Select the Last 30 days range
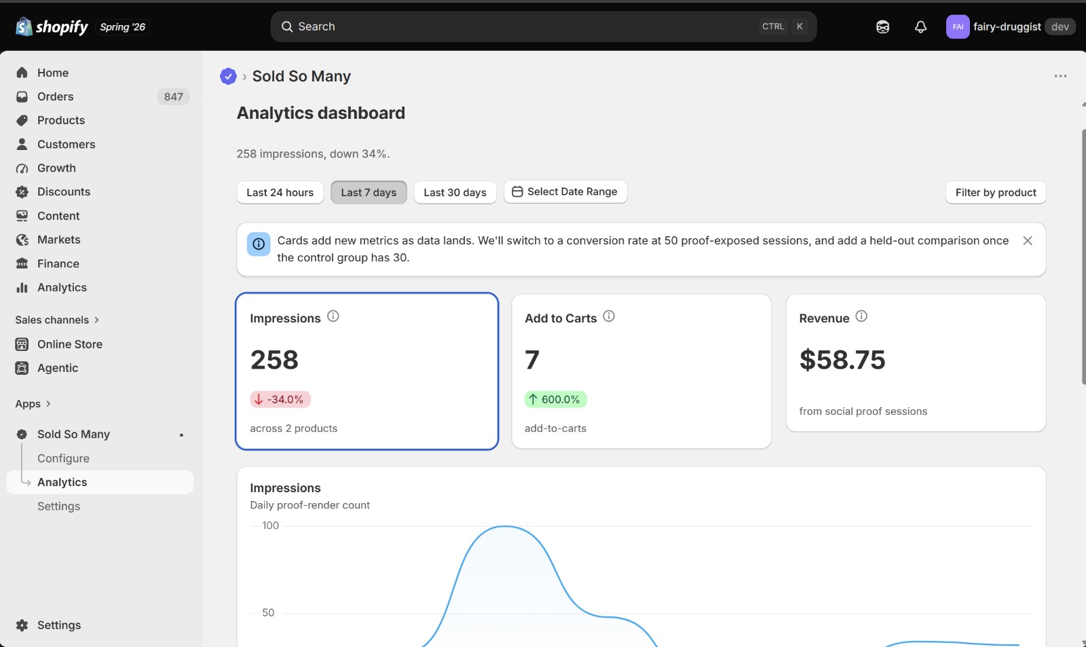The image size is (1086, 647). 455,193
